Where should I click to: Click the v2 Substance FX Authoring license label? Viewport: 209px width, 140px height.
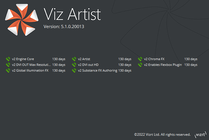pyautogui.click(x=98, y=70)
